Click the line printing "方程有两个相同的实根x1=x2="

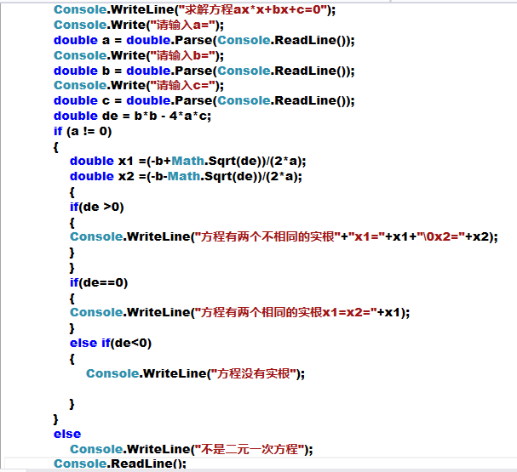pos(239,312)
